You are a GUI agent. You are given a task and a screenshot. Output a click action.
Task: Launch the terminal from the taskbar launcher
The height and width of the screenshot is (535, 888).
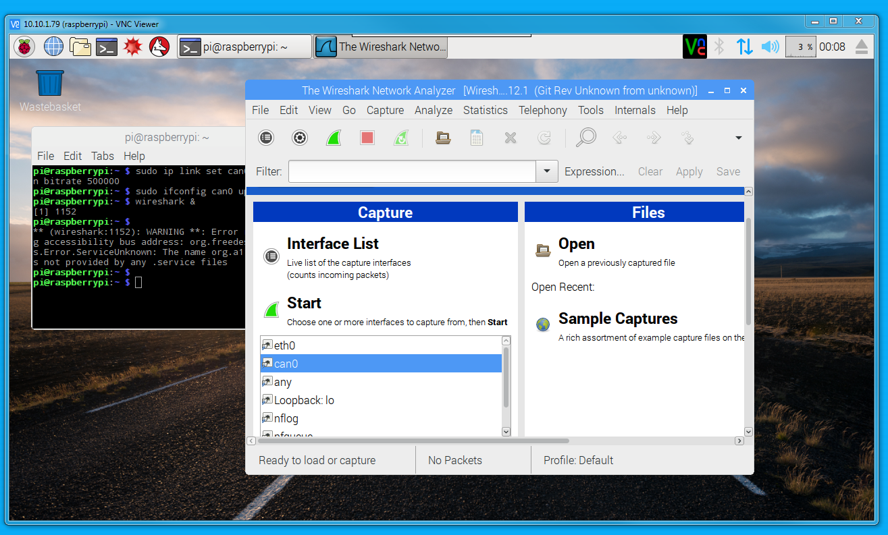coord(107,47)
